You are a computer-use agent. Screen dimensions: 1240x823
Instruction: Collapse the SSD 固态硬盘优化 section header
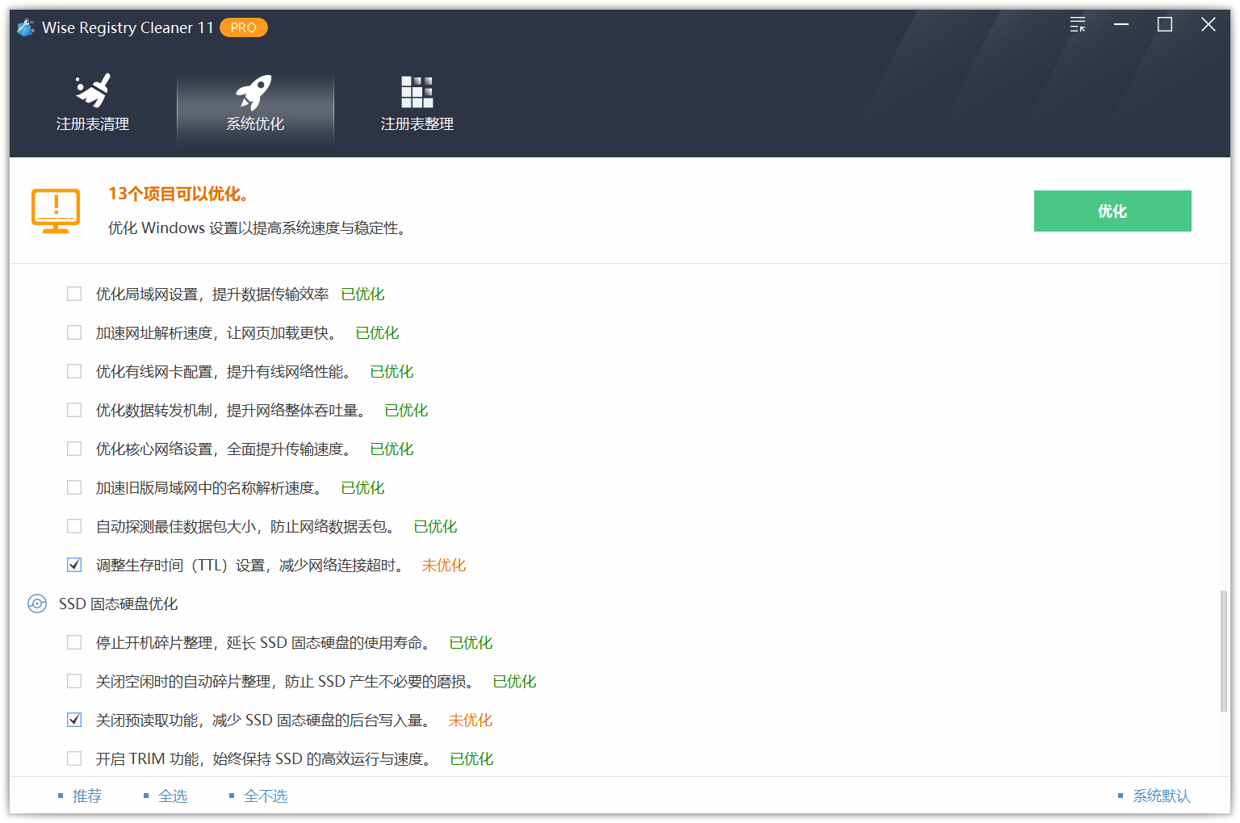[118, 604]
